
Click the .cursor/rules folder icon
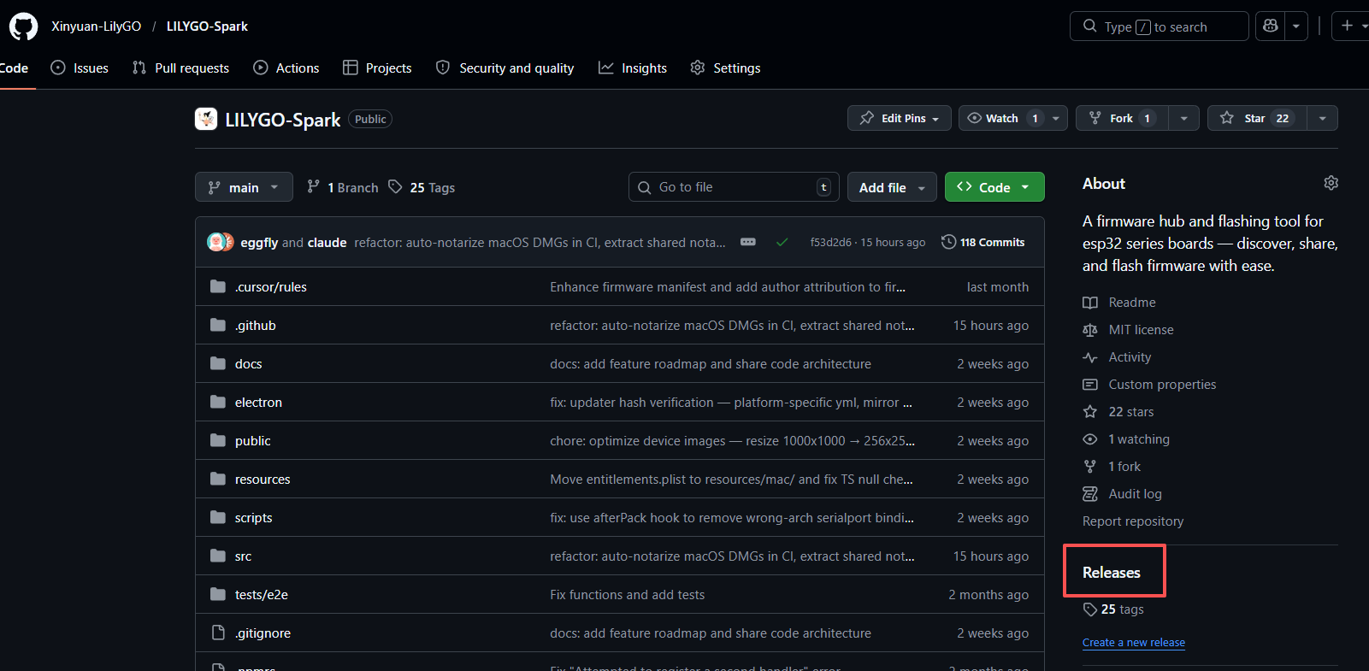click(x=218, y=286)
